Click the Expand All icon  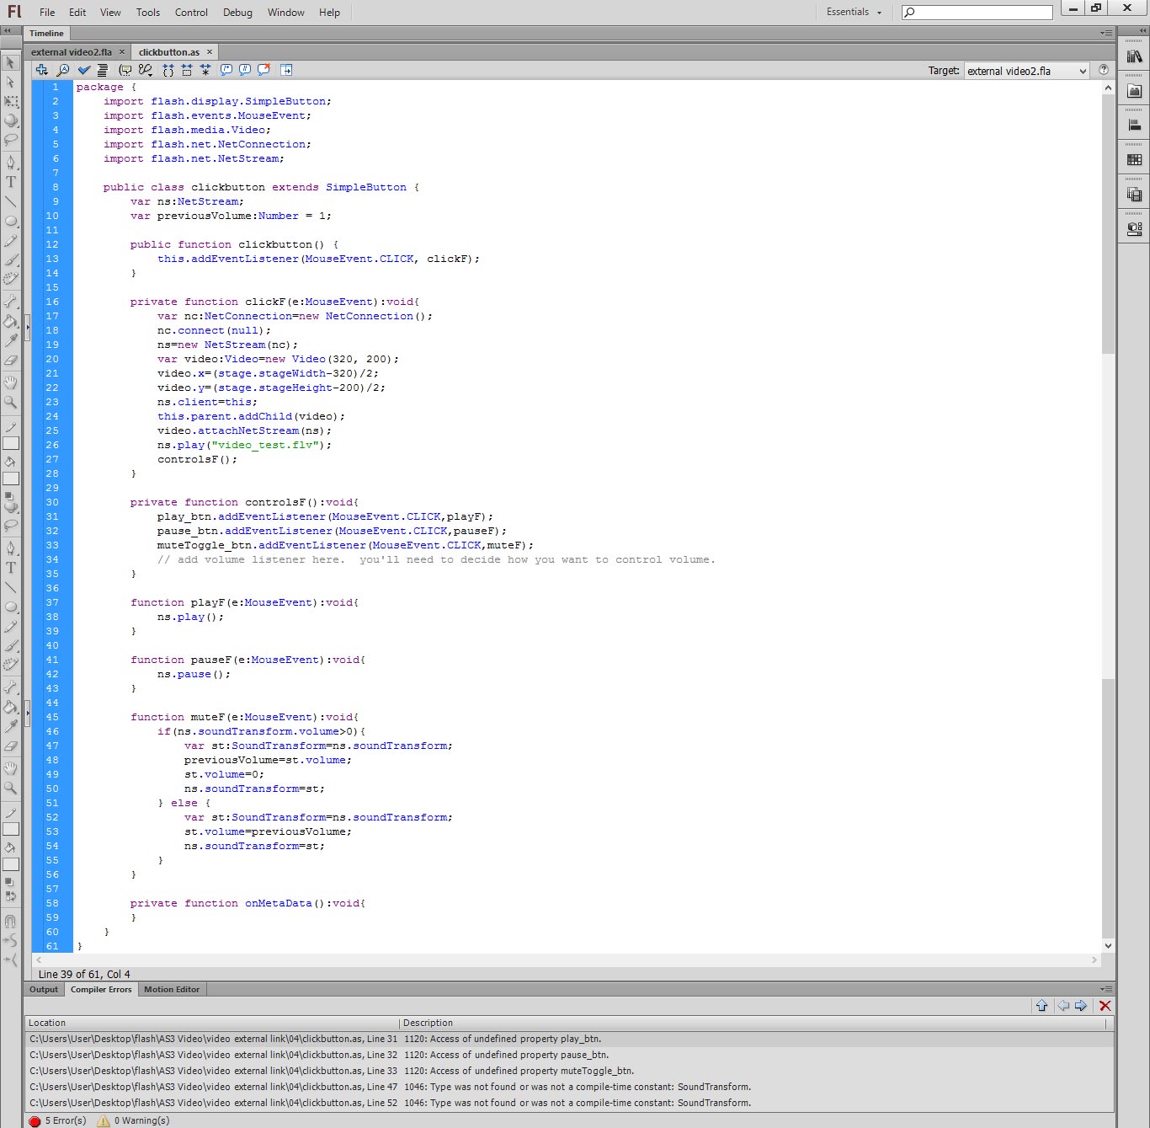pyautogui.click(x=205, y=70)
